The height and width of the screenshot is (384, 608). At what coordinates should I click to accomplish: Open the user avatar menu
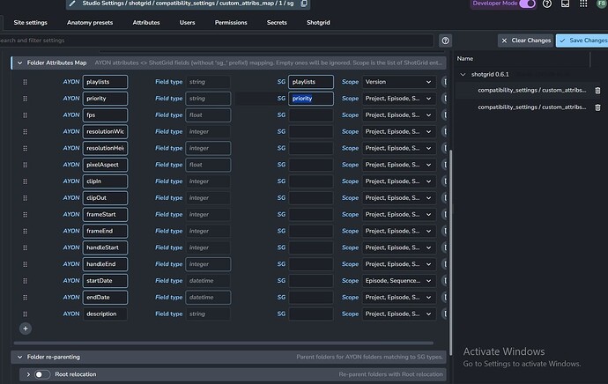point(602,4)
